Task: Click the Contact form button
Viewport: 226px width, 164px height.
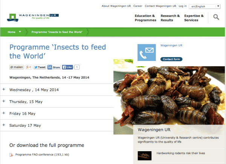Action: click(171, 59)
